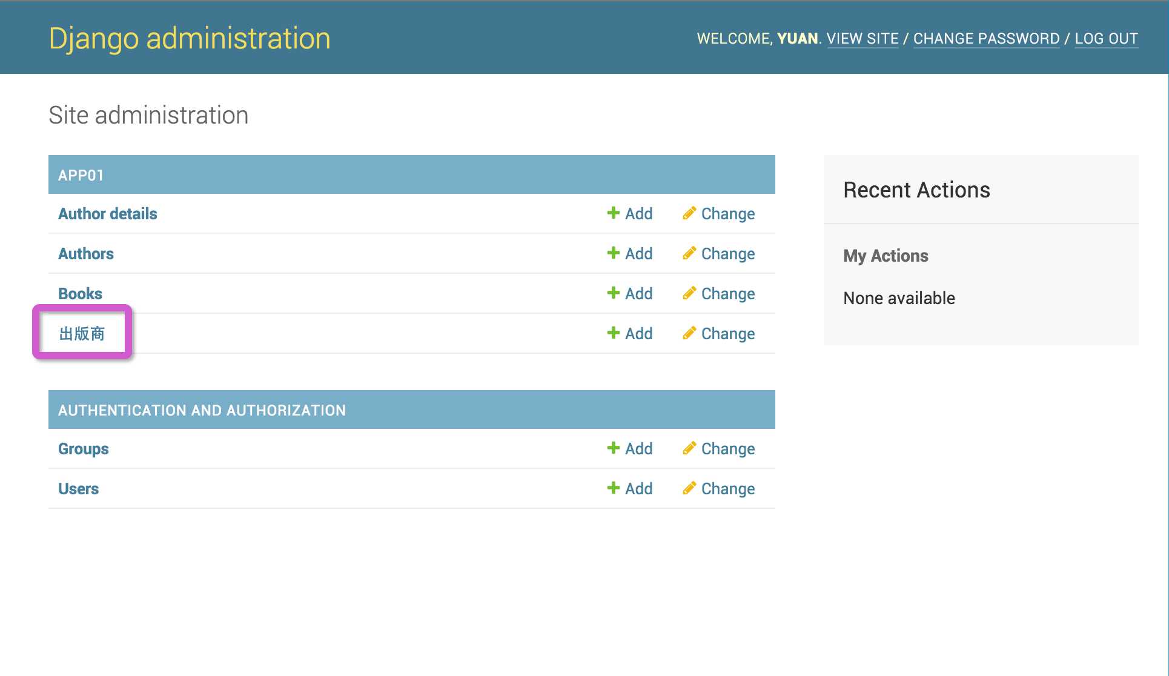Viewport: 1169px width, 676px height.
Task: Click the Change link for Groups
Action: [x=728, y=449]
